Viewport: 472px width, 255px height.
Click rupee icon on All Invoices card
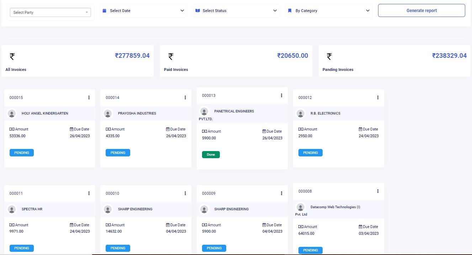12,56
